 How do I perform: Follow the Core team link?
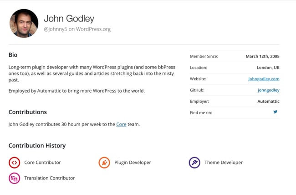121,124
